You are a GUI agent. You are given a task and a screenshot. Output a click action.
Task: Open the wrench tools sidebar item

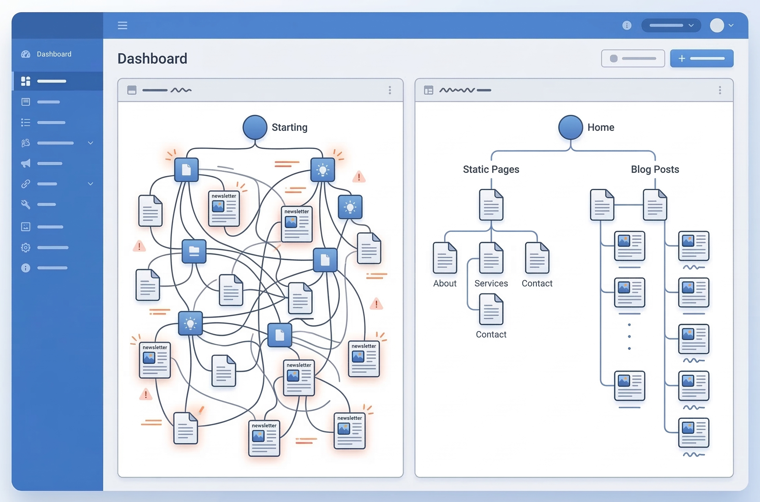point(26,204)
